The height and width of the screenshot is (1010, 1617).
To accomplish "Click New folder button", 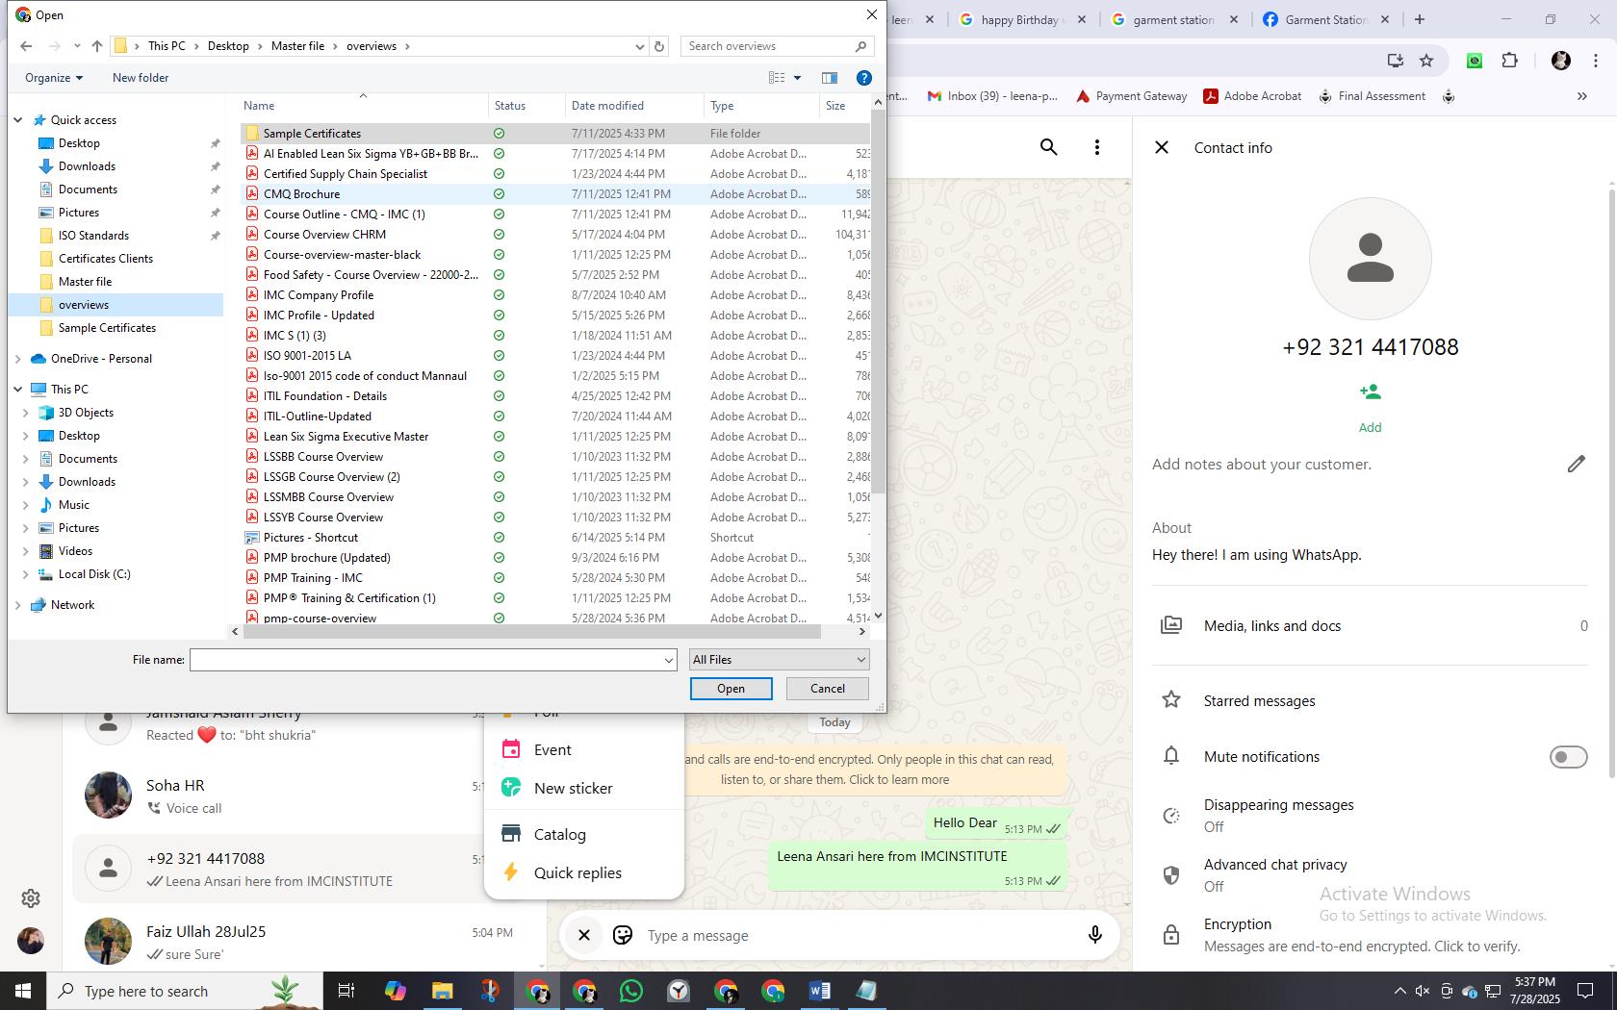I will (x=141, y=78).
